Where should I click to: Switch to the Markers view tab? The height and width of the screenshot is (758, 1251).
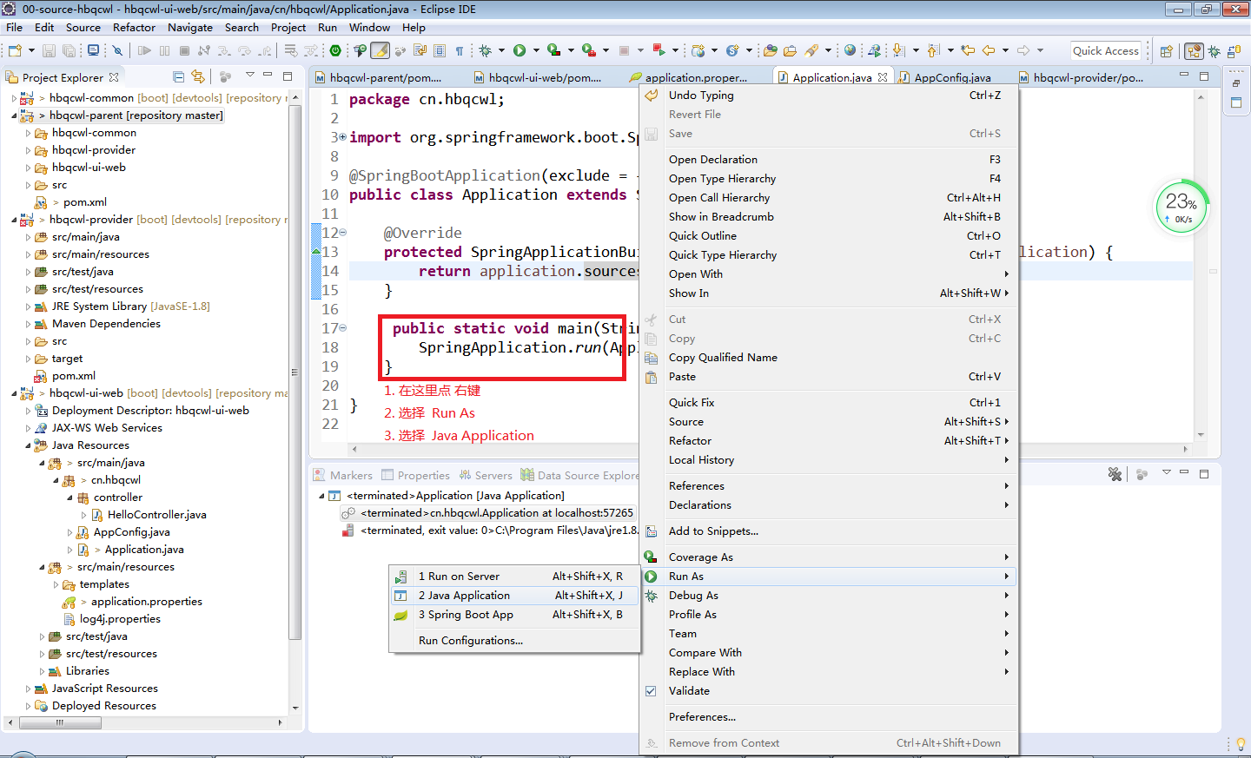[343, 475]
